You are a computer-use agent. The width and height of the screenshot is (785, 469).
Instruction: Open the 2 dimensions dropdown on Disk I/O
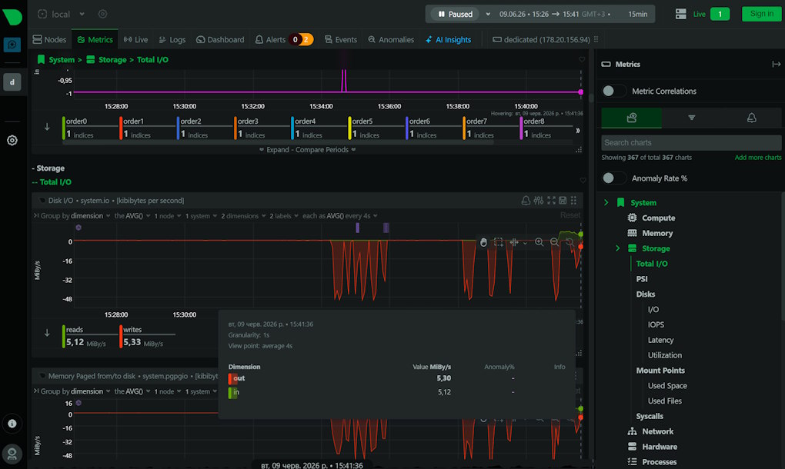[x=243, y=216]
